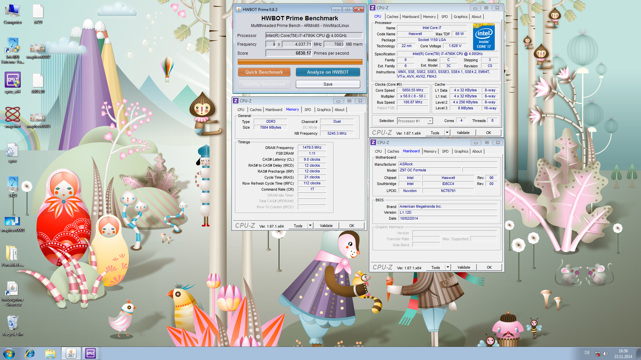Open cpuz configuration file icon
The image size is (641, 360).
(x=13, y=153)
